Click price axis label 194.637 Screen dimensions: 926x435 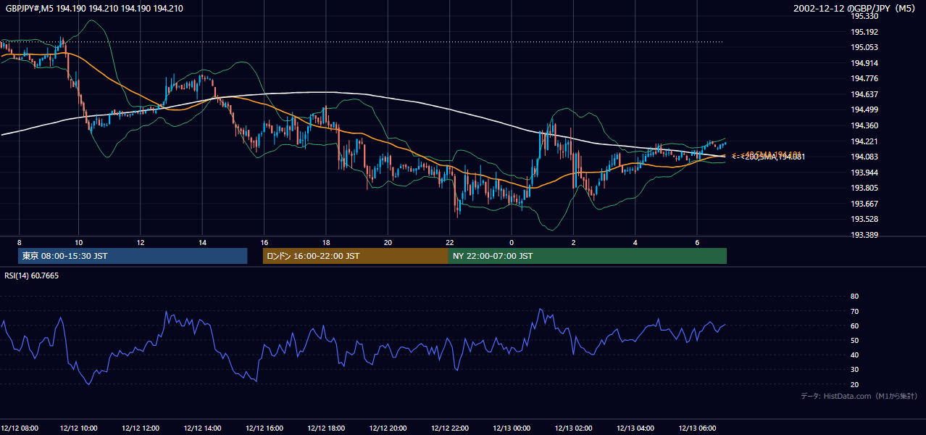[x=864, y=94]
